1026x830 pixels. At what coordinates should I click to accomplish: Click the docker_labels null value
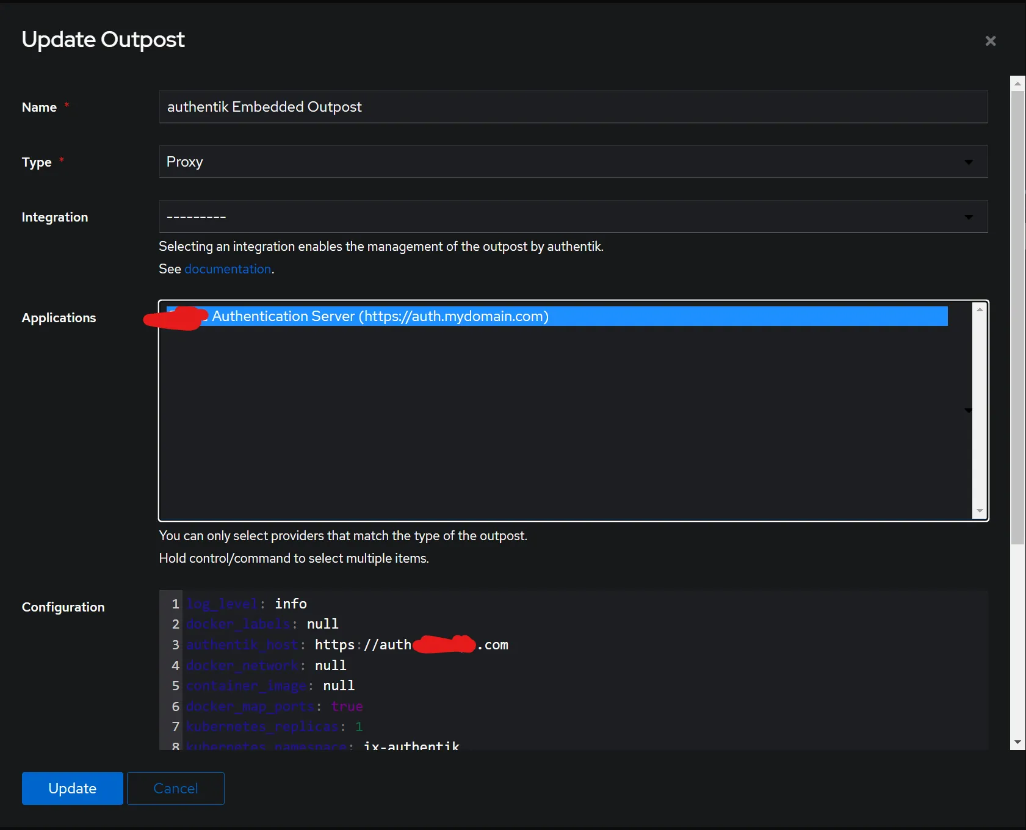322,624
